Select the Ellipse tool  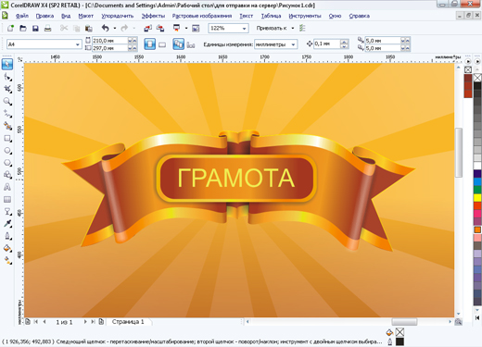(7, 151)
